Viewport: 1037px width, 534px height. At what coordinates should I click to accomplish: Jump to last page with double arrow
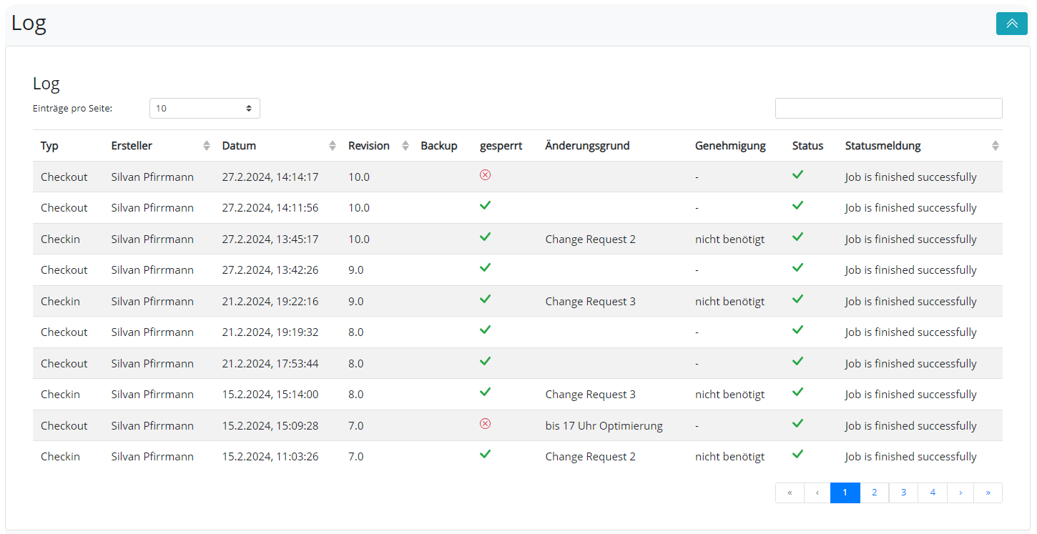tap(988, 493)
